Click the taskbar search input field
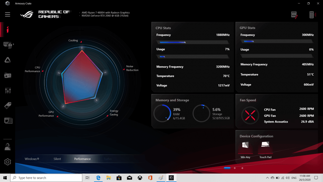Viewport: 323px width, 182px height. [x=46, y=178]
